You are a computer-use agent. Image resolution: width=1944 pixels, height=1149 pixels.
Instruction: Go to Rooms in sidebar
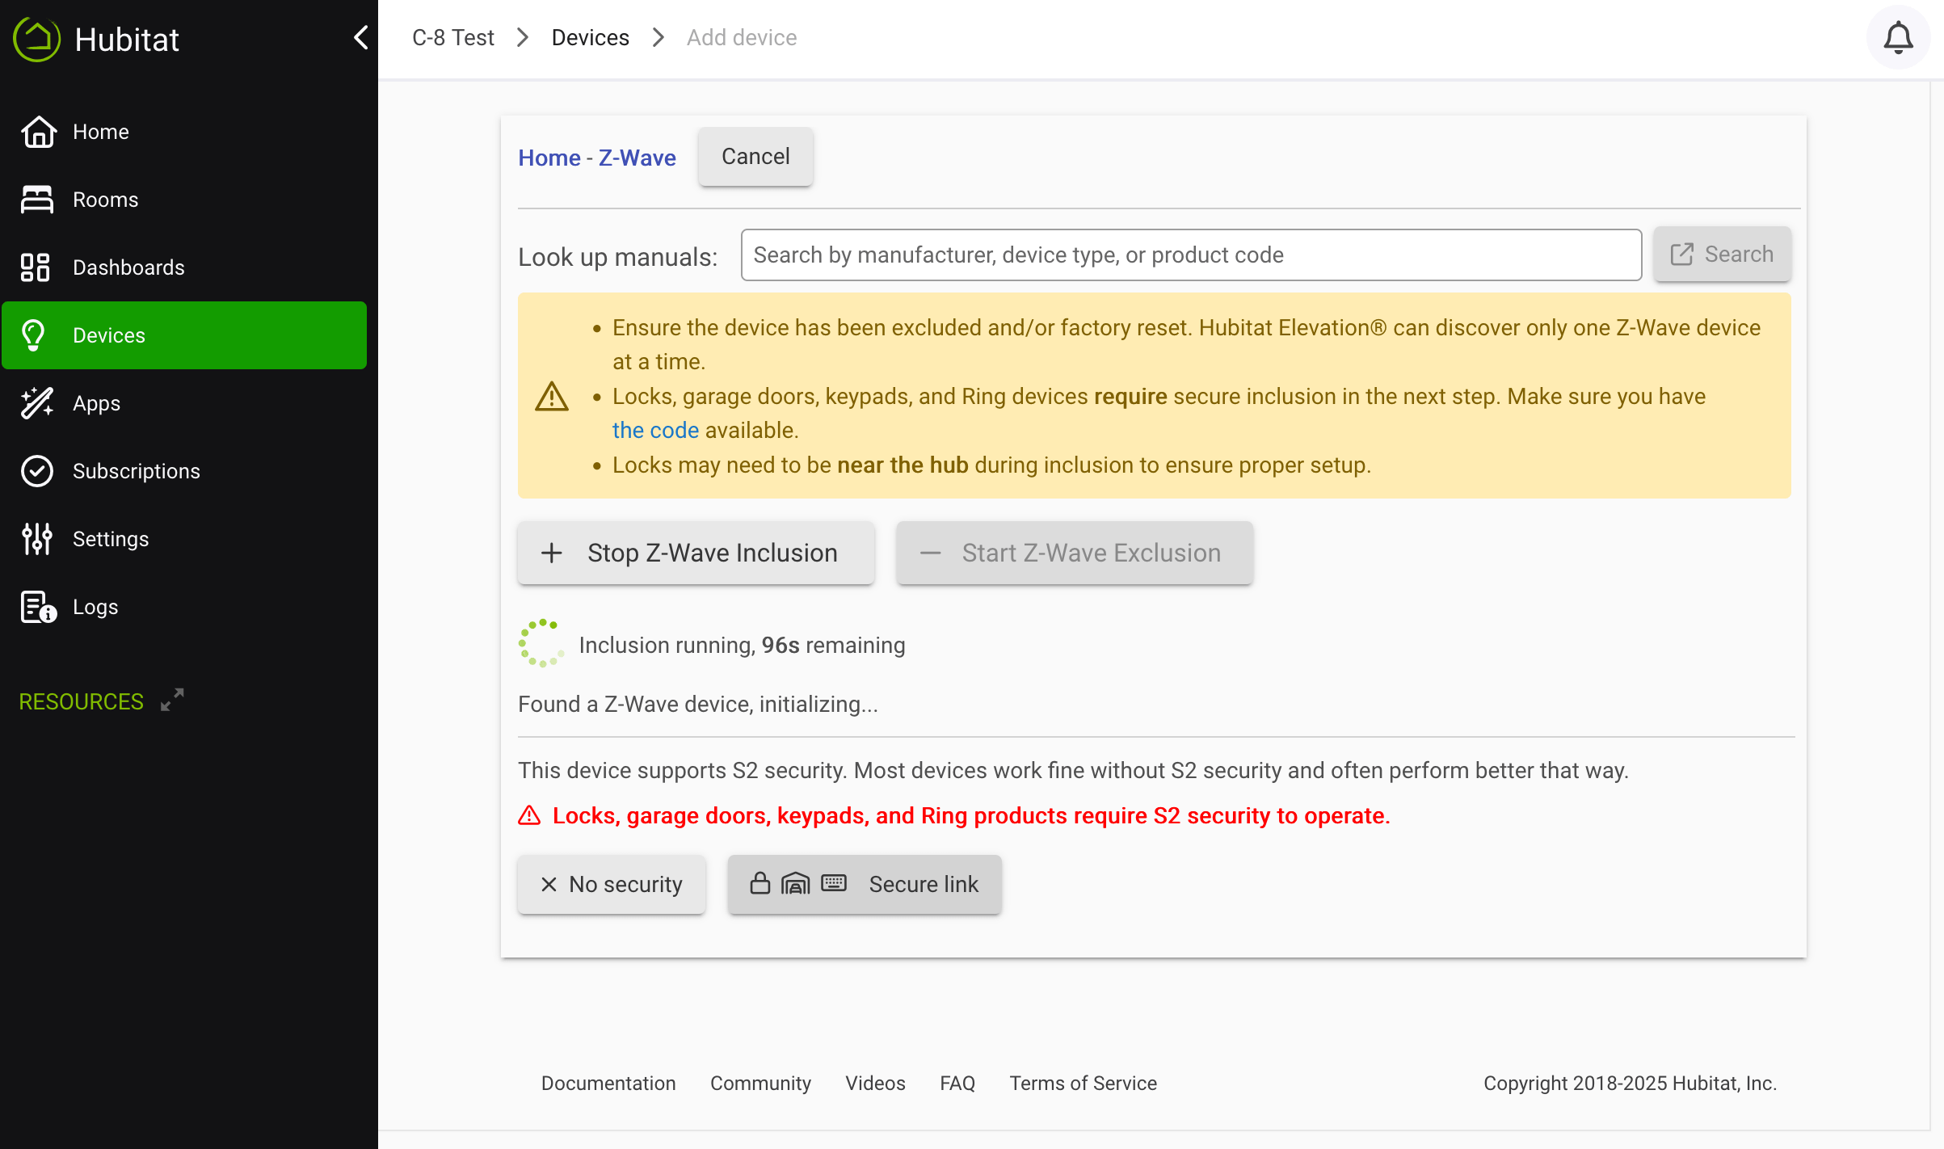pyautogui.click(x=184, y=200)
